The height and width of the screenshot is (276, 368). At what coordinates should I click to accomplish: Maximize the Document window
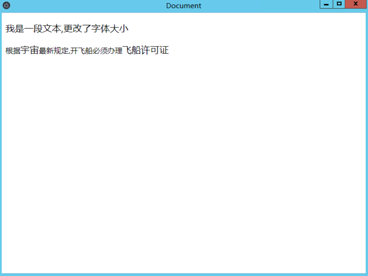[339, 4]
